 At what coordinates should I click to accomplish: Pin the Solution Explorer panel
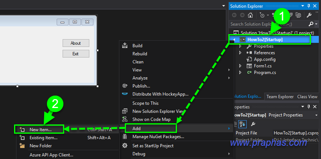[x=309, y=6]
